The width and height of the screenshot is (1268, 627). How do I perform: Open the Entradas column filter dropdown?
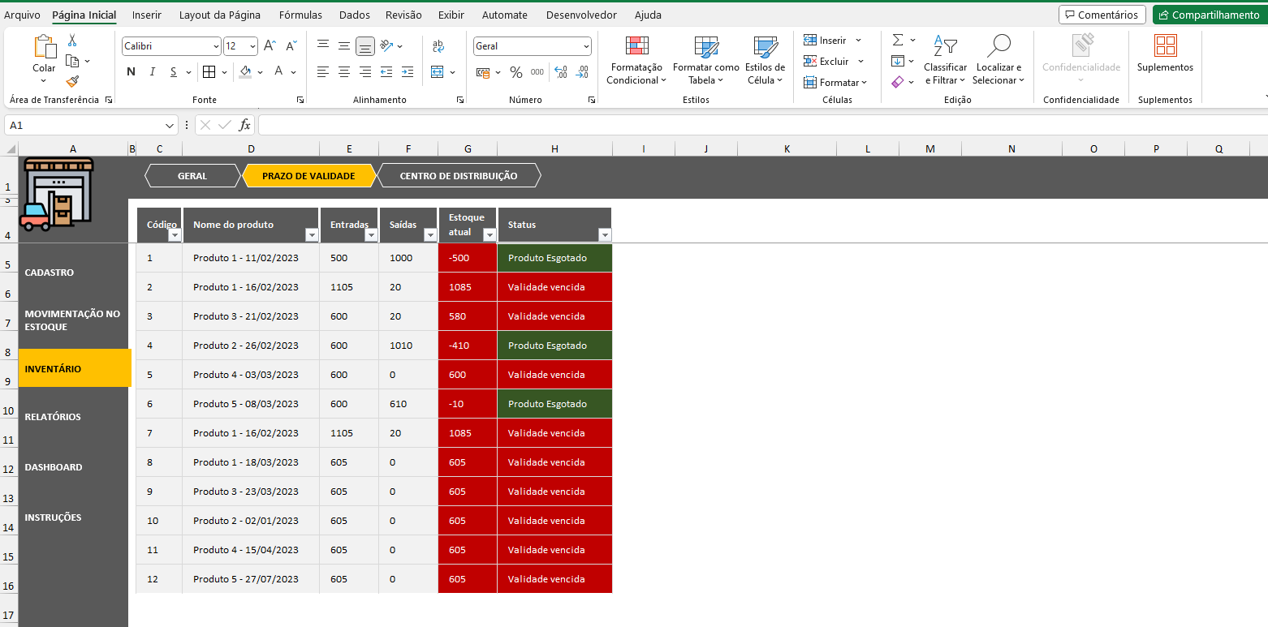click(371, 235)
